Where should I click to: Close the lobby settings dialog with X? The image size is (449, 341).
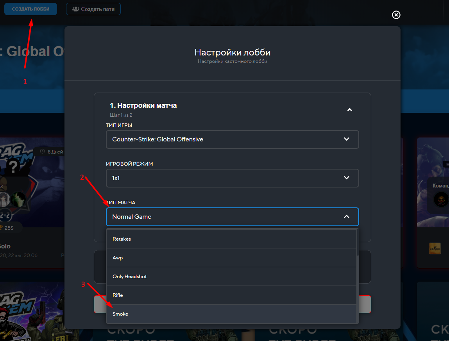tap(396, 15)
